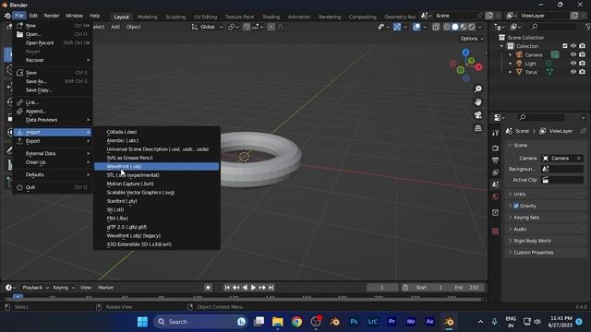Expand the Camera item in Outliner
This screenshot has width=591, height=332.
point(511,55)
